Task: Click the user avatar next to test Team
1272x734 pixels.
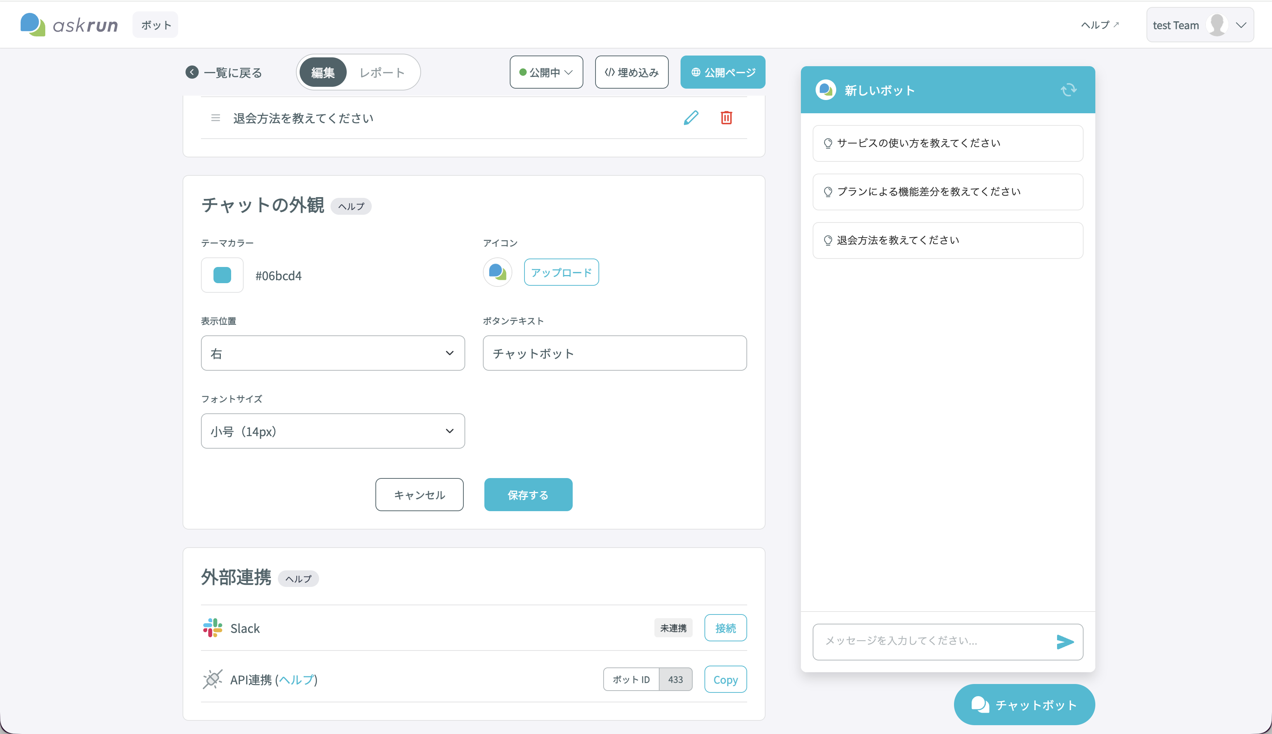Action: pyautogui.click(x=1216, y=25)
